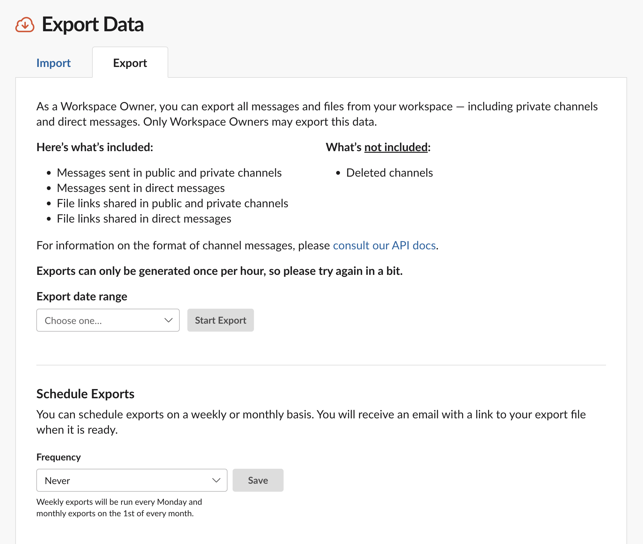Click chevron arrow in Frequency dropdown

coord(216,480)
